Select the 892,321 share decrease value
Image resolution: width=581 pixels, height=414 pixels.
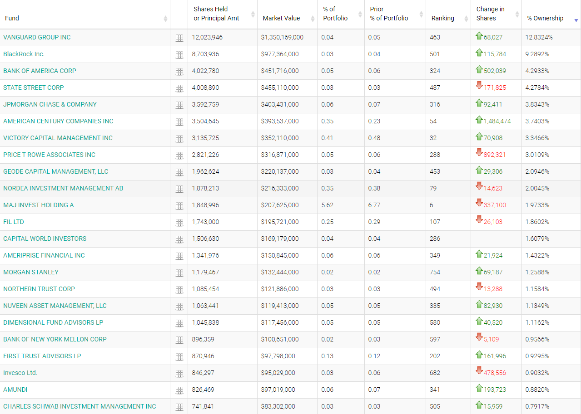pyautogui.click(x=495, y=155)
